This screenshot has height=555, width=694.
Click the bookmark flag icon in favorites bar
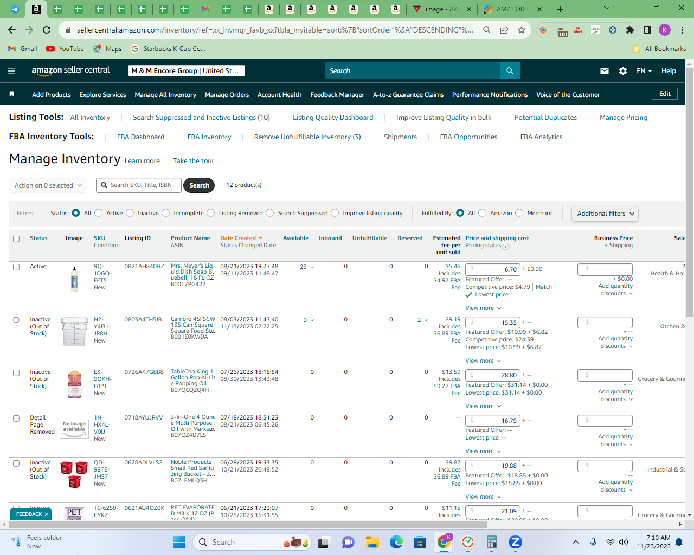pyautogui.click(x=11, y=94)
